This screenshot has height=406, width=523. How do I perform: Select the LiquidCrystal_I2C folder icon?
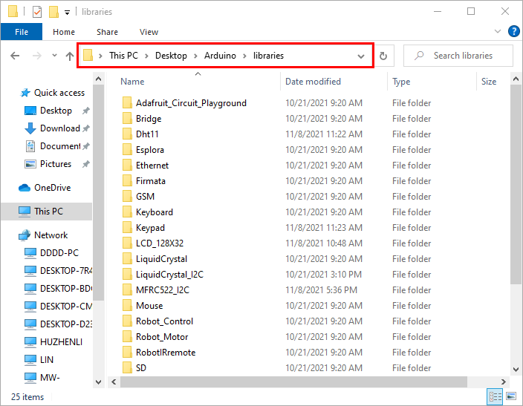127,275
